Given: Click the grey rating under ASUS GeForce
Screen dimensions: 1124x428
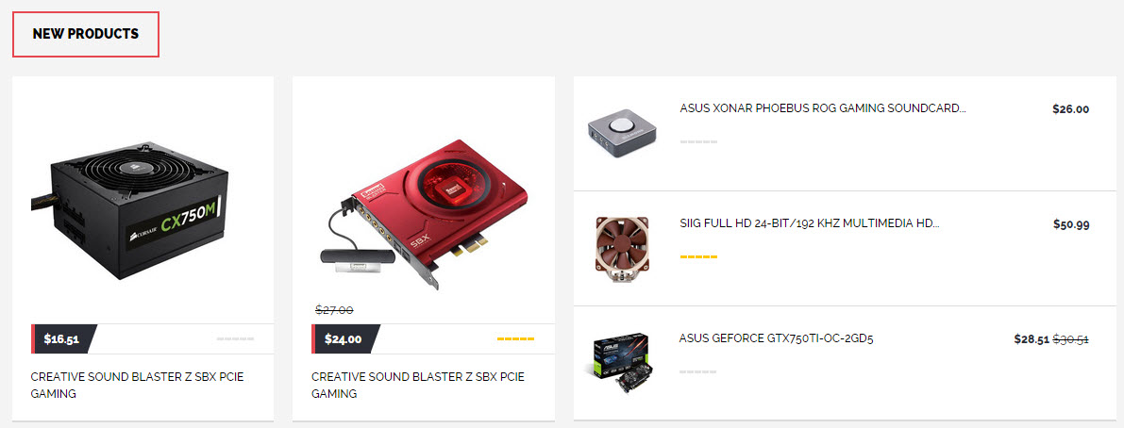Looking at the screenshot, I should (x=698, y=372).
